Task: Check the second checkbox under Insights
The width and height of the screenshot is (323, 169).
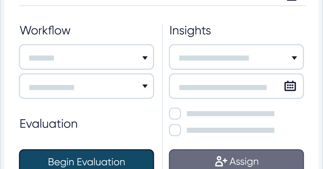Action: click(x=175, y=130)
